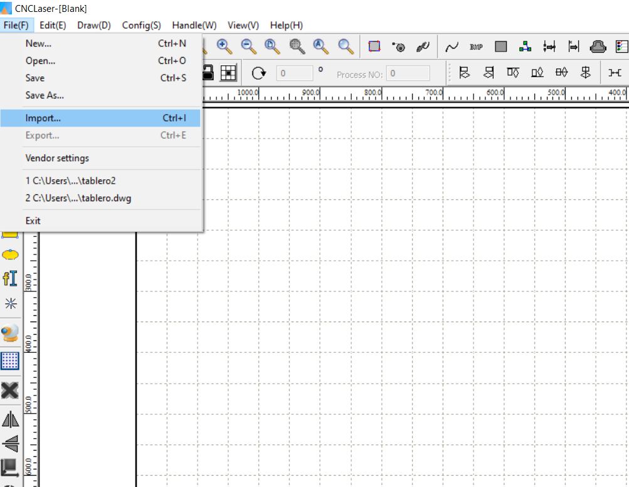Click the delete X icon in sidebar
The width and height of the screenshot is (629, 487).
(11, 390)
